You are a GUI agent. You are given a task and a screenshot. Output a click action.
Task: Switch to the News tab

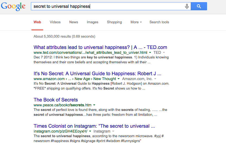[74, 22]
